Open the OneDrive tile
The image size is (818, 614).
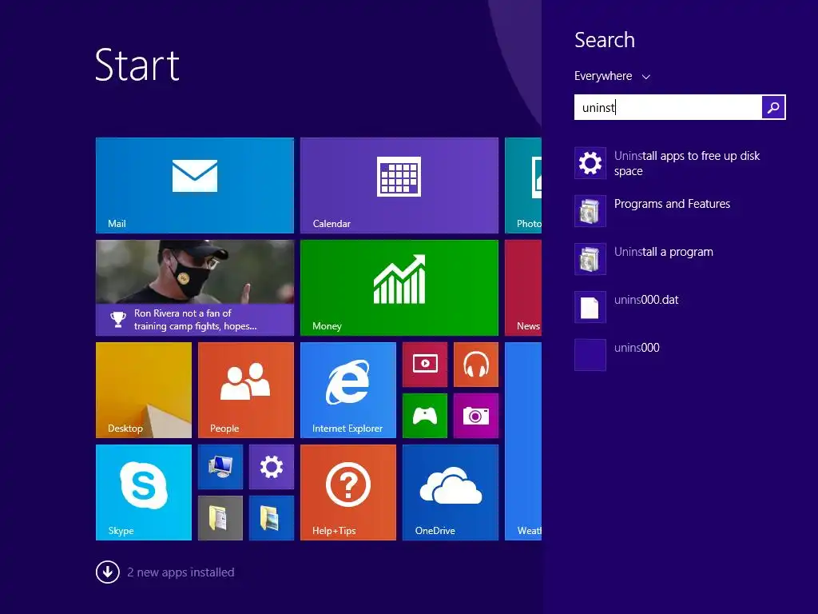(451, 492)
